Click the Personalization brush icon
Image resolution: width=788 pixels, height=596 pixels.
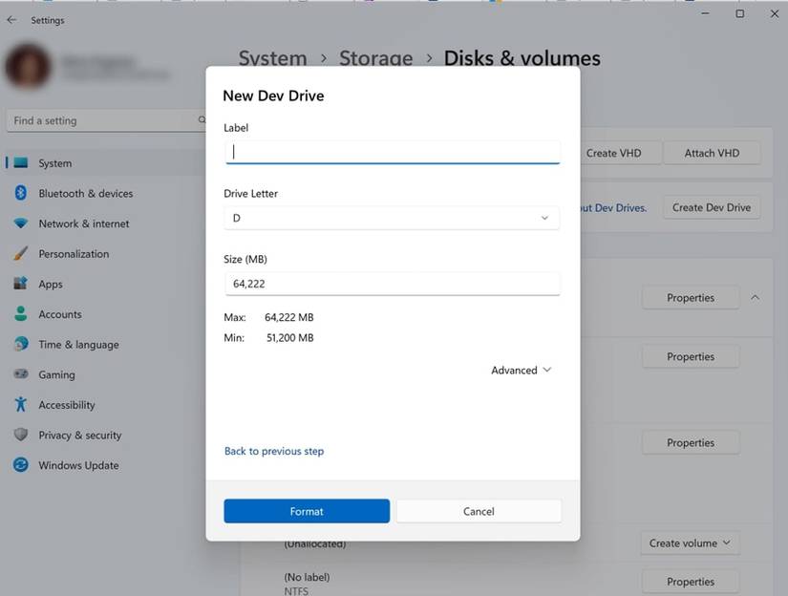(x=21, y=254)
